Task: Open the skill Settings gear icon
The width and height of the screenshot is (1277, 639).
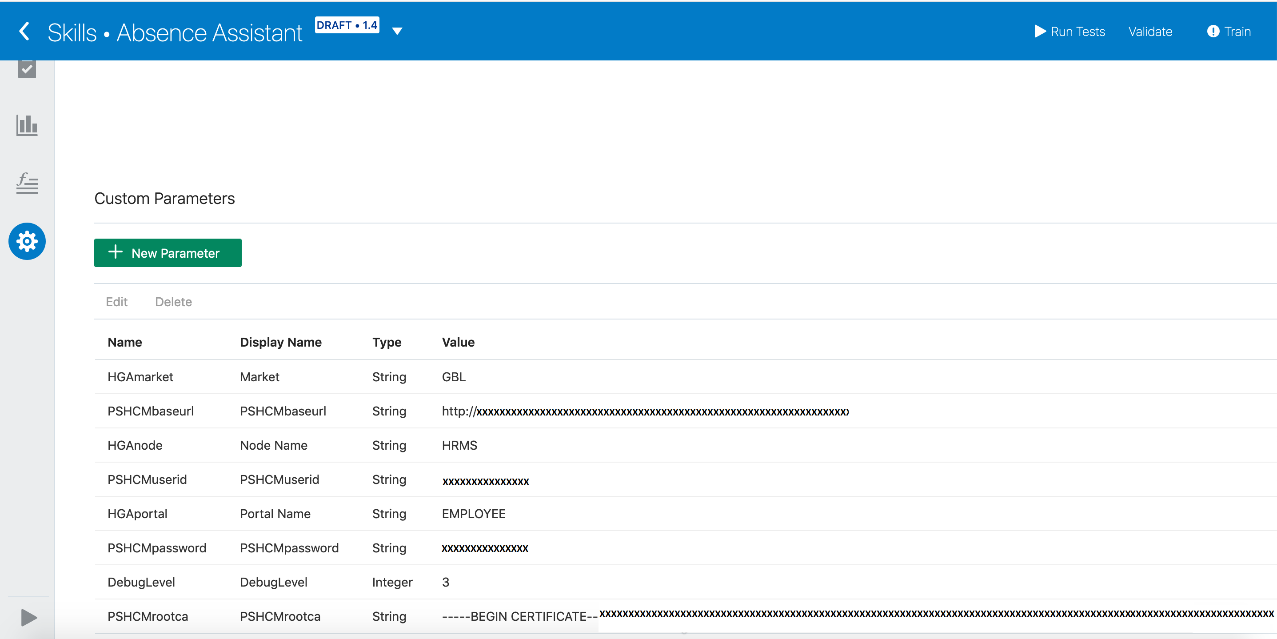Action: click(27, 241)
